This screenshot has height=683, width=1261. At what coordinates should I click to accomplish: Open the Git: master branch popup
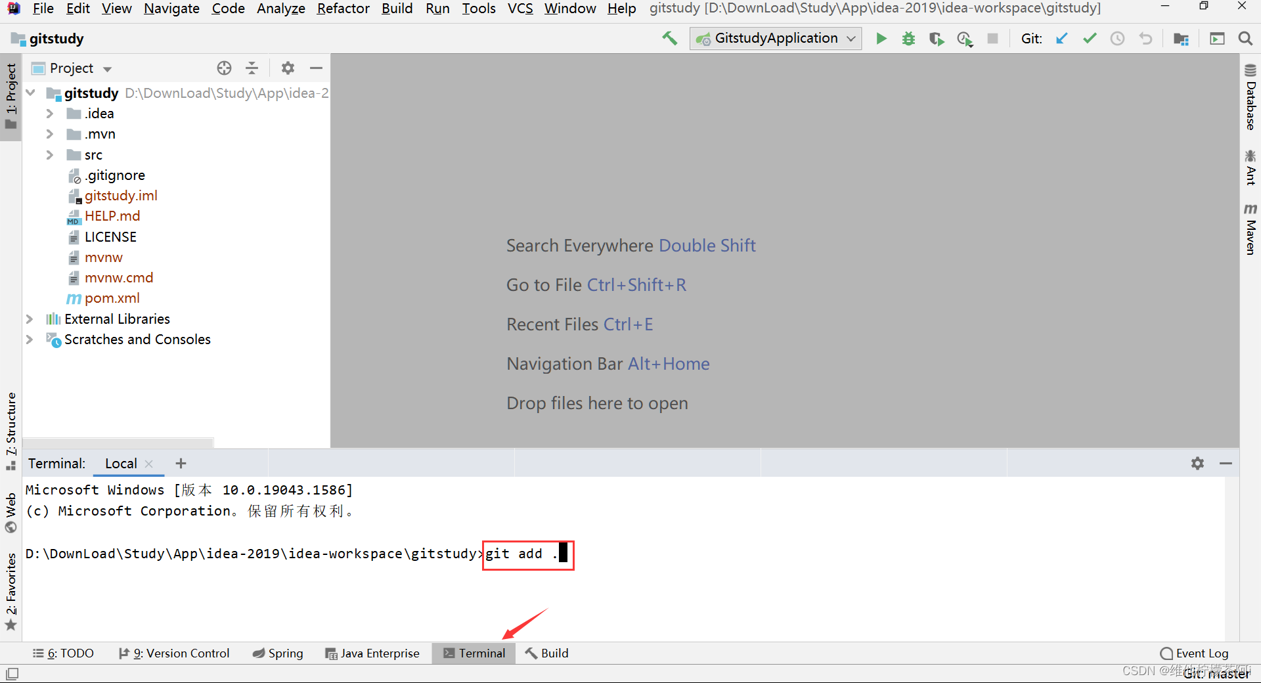1217,674
